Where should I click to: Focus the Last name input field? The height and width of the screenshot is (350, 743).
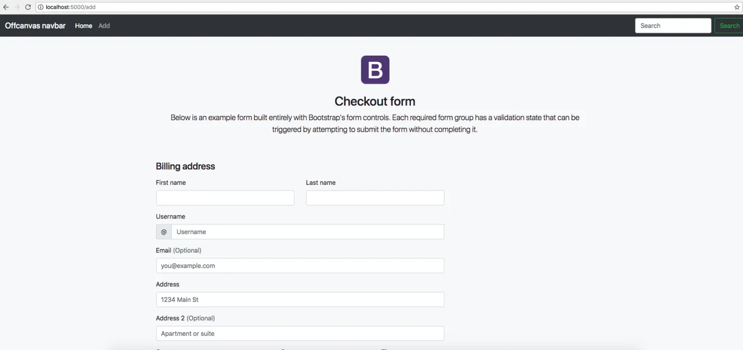(375, 198)
